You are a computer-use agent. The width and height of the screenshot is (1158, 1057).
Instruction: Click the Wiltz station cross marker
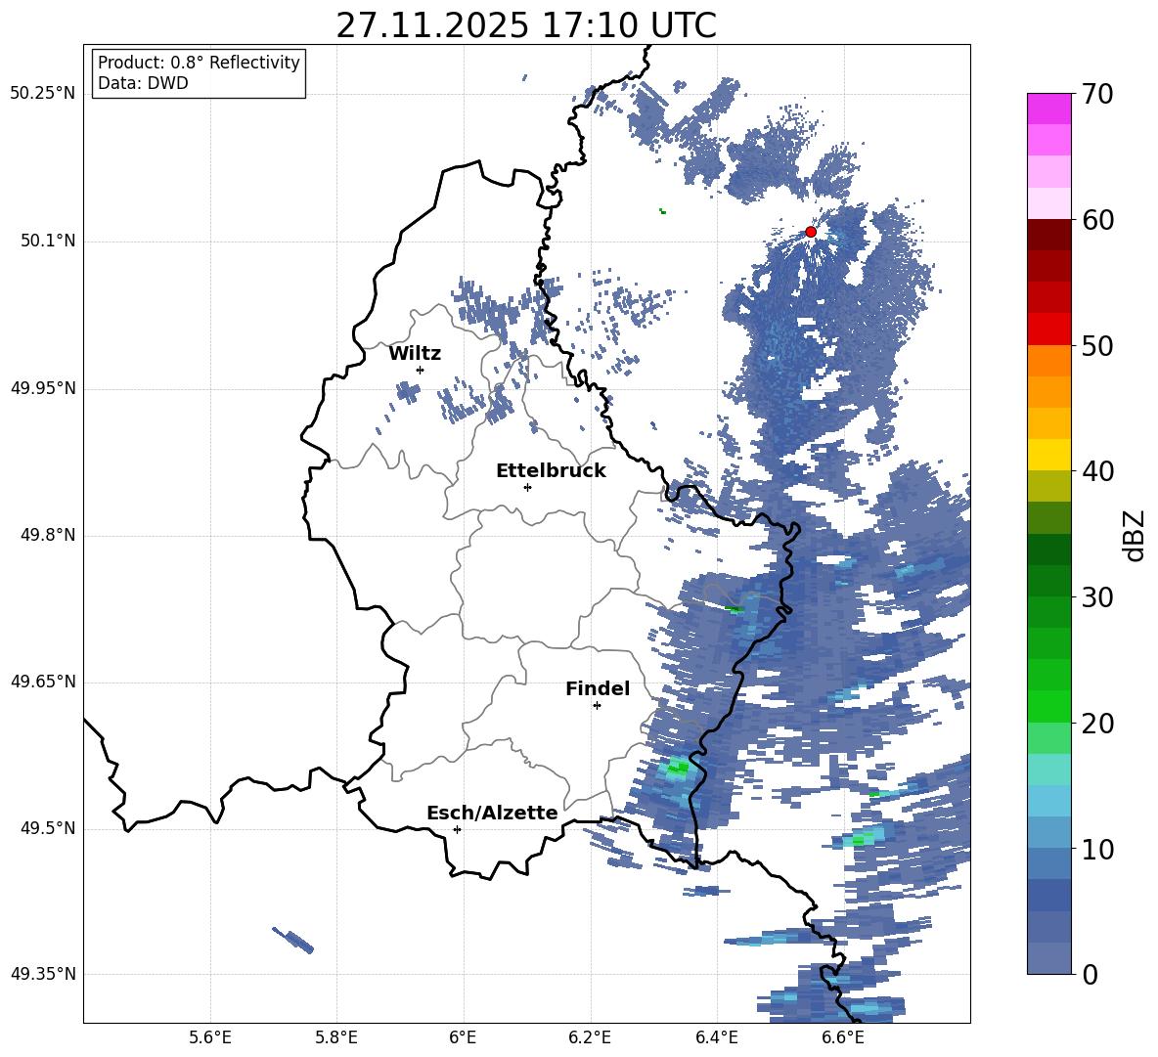coord(421,370)
